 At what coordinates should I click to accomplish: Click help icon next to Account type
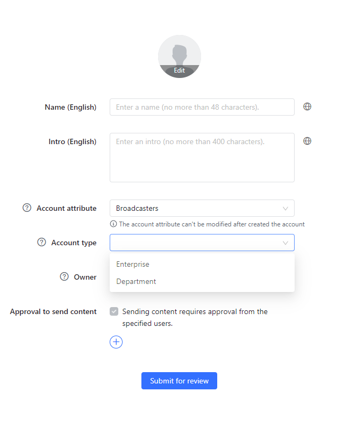coord(41,243)
